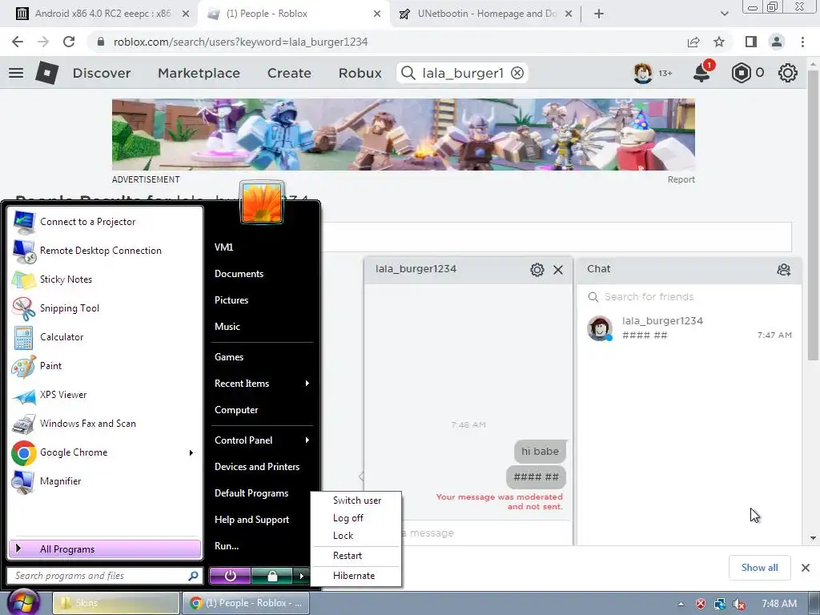Reload the current page
The width and height of the screenshot is (820, 615).
[x=69, y=42]
